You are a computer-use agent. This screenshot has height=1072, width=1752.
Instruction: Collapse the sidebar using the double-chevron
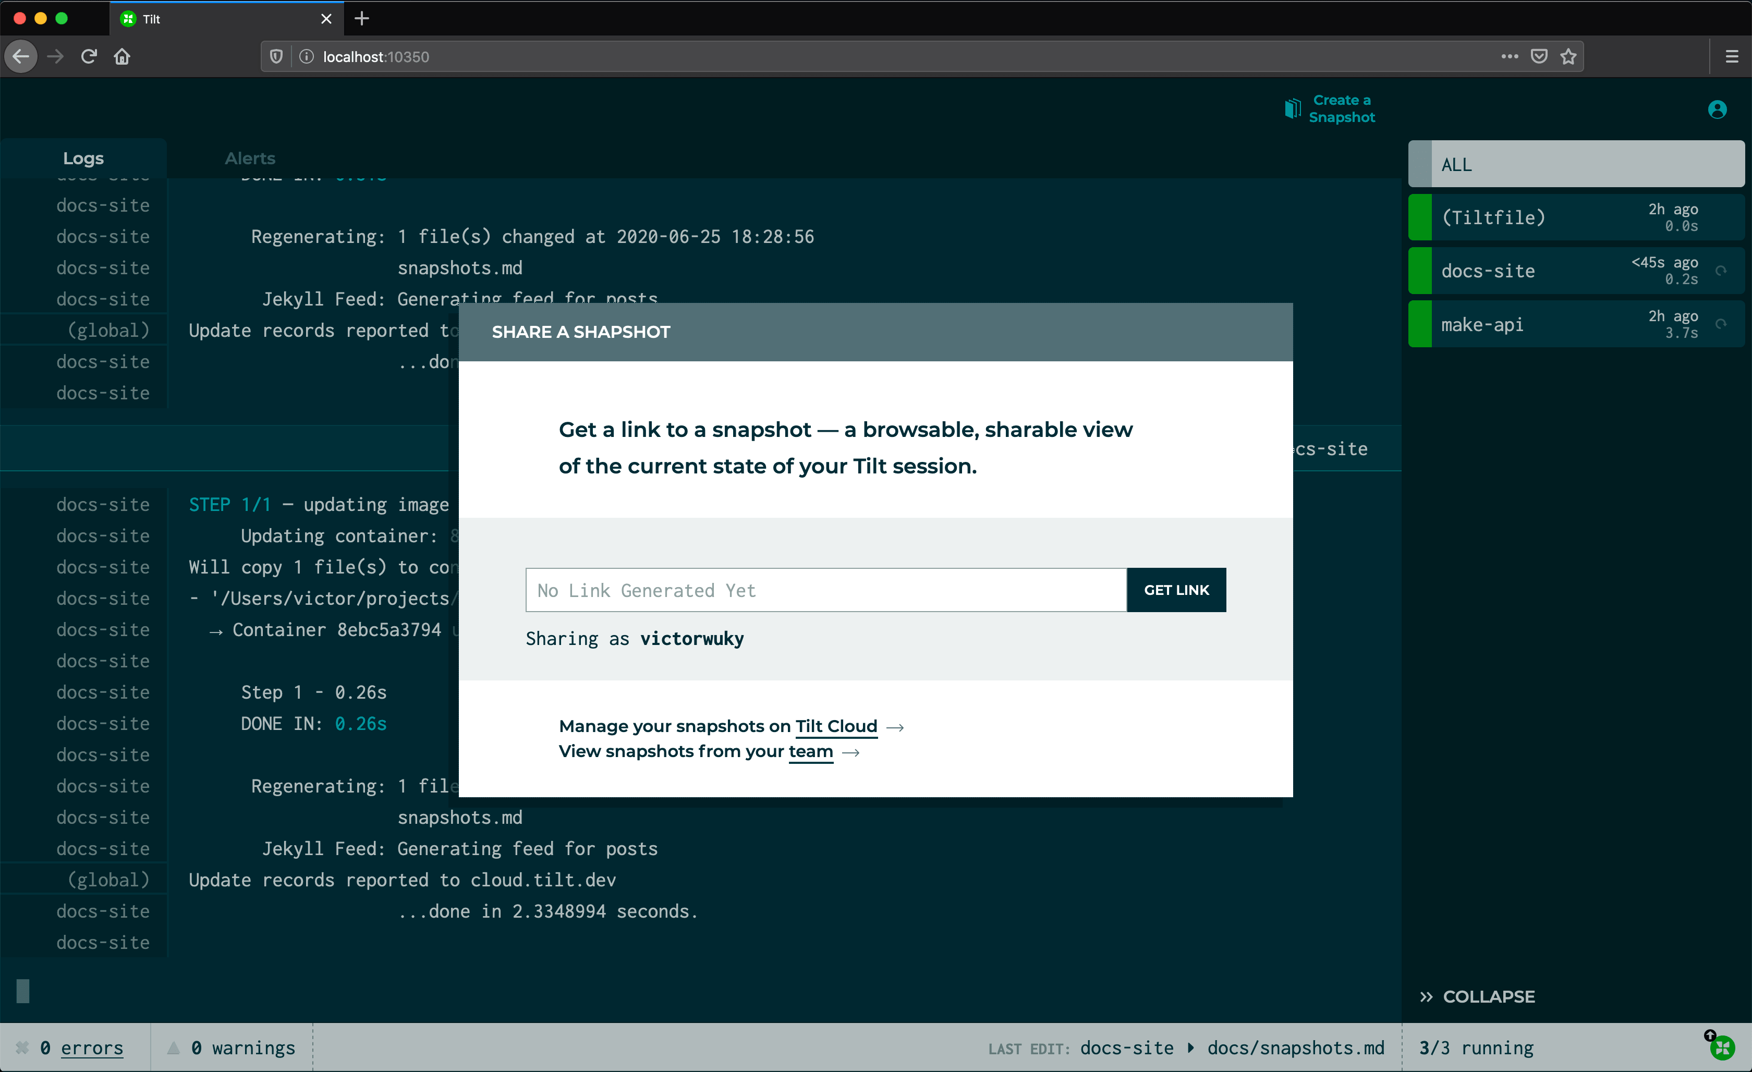point(1426,996)
